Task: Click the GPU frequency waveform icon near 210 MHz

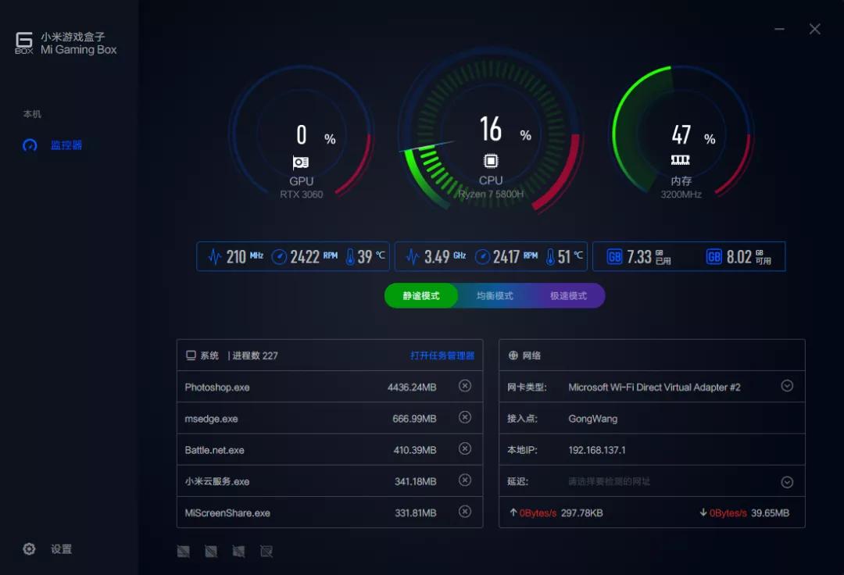Action: [x=215, y=256]
